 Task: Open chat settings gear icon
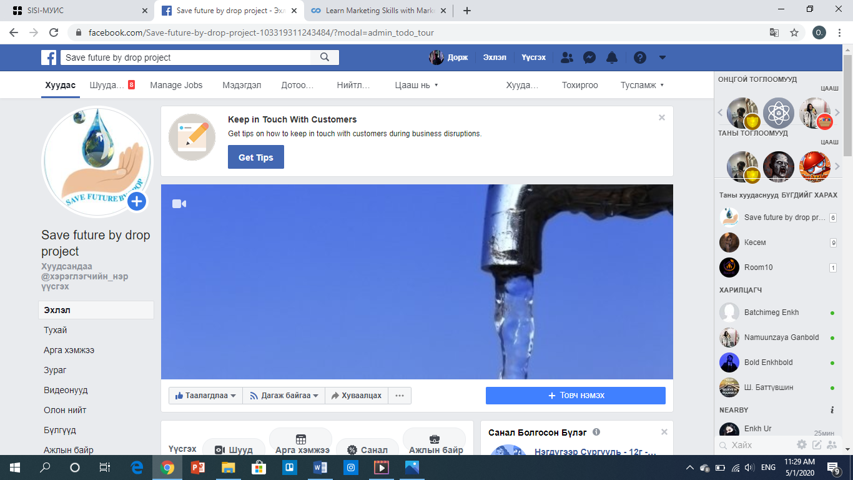[801, 445]
